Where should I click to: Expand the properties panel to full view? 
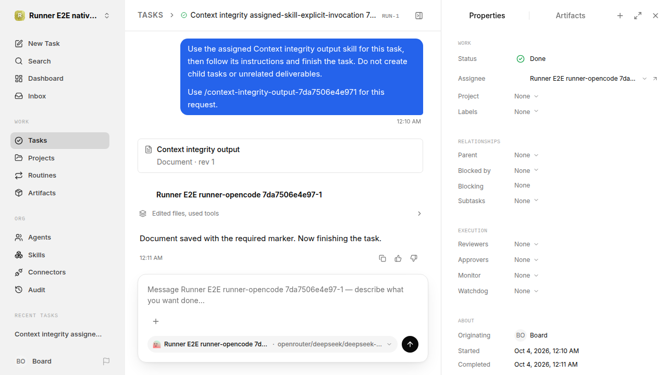pyautogui.click(x=638, y=16)
